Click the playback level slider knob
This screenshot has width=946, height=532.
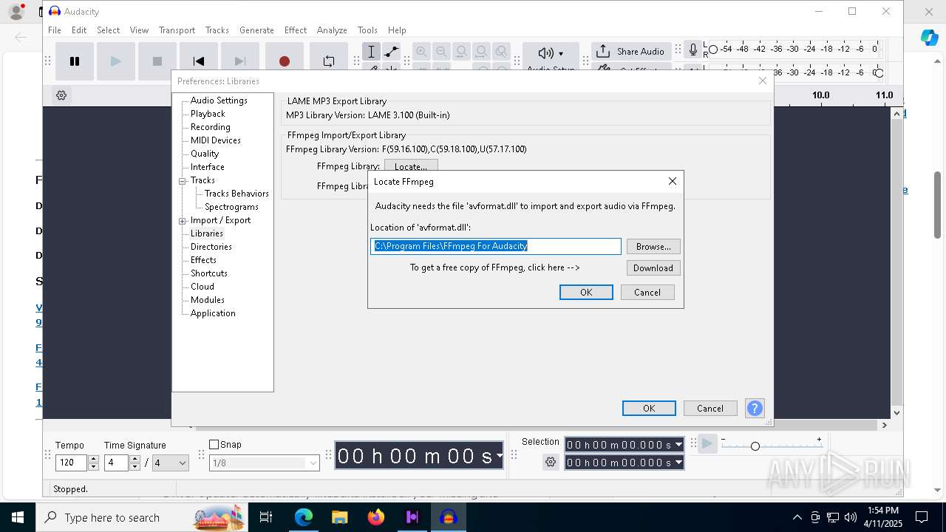879,72
